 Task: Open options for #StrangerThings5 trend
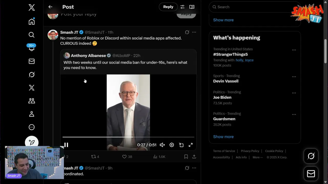click(x=294, y=50)
